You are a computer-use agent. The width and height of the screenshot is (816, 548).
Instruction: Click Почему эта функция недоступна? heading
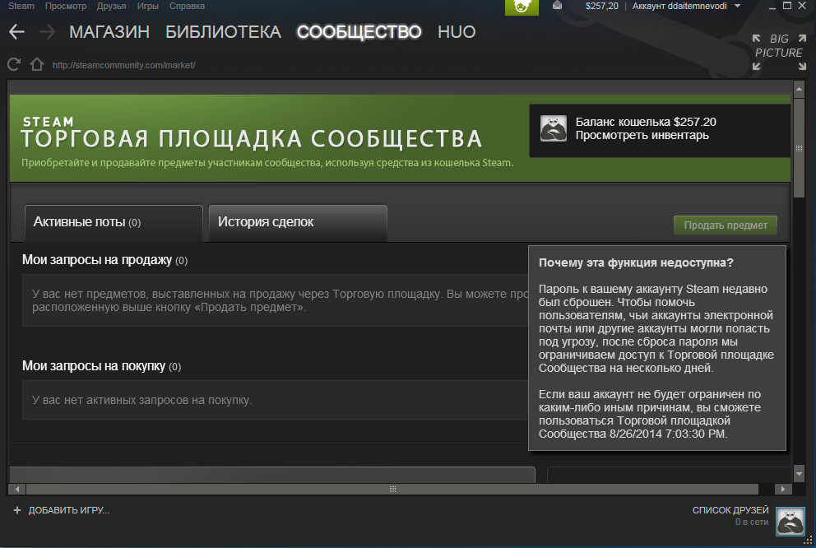pos(636,262)
